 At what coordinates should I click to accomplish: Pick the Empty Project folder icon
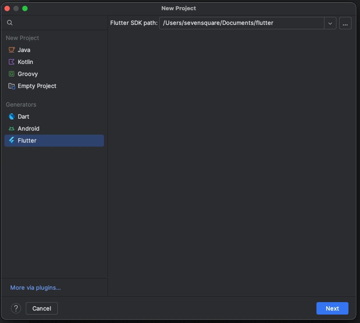(x=12, y=86)
